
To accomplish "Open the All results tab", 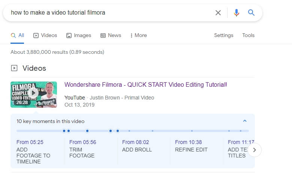I will pyautogui.click(x=18, y=35).
